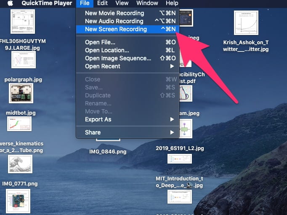Close the open File menu
This screenshot has width=287, height=215.
click(85, 3)
